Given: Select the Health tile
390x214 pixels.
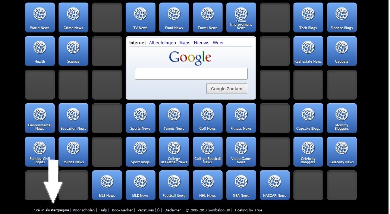Looking at the screenshot, I should click(x=40, y=51).
